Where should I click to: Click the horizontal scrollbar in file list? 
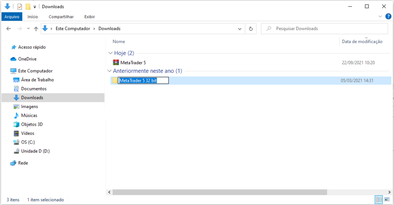click(219, 192)
